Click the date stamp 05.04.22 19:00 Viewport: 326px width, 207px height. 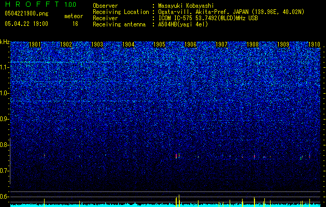(x=26, y=24)
